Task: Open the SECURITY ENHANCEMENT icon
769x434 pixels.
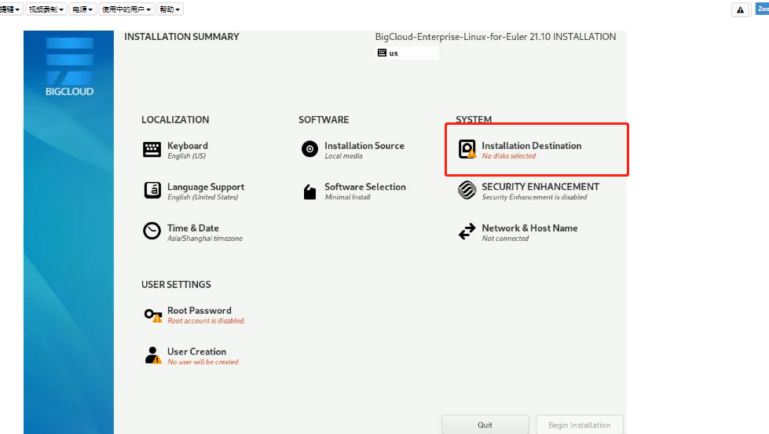Action: (x=467, y=191)
